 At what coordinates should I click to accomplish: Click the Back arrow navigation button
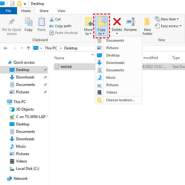coord(6,48)
